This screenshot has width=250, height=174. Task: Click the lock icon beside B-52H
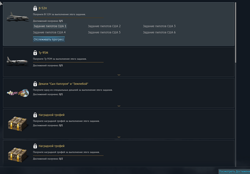click(x=35, y=8)
